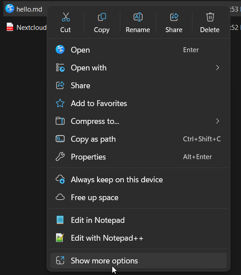241x275 pixels.
Task: Click the Open with list icon
Action: [60, 67]
